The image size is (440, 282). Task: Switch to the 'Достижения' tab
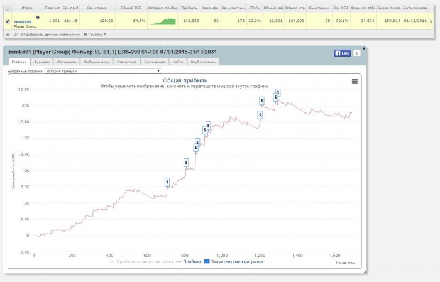(x=155, y=62)
